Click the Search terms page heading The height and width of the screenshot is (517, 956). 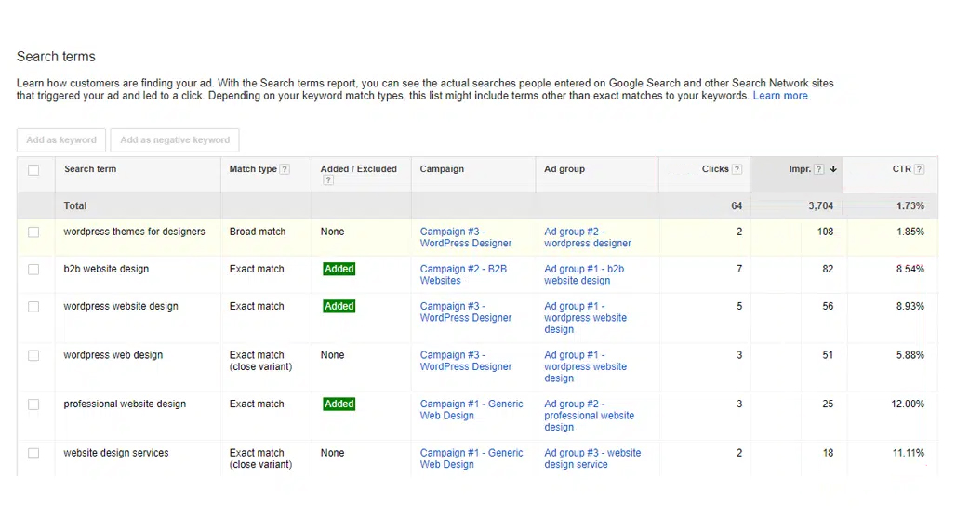(x=56, y=57)
